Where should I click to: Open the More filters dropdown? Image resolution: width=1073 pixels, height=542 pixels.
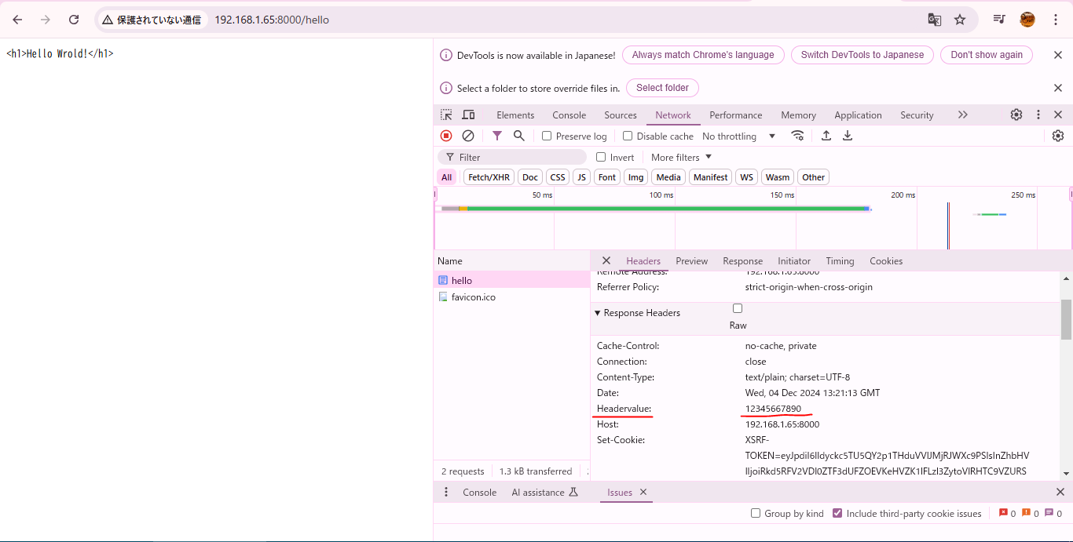click(681, 157)
